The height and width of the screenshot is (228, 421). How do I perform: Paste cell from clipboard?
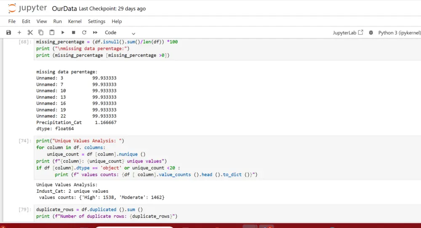tap(52, 32)
